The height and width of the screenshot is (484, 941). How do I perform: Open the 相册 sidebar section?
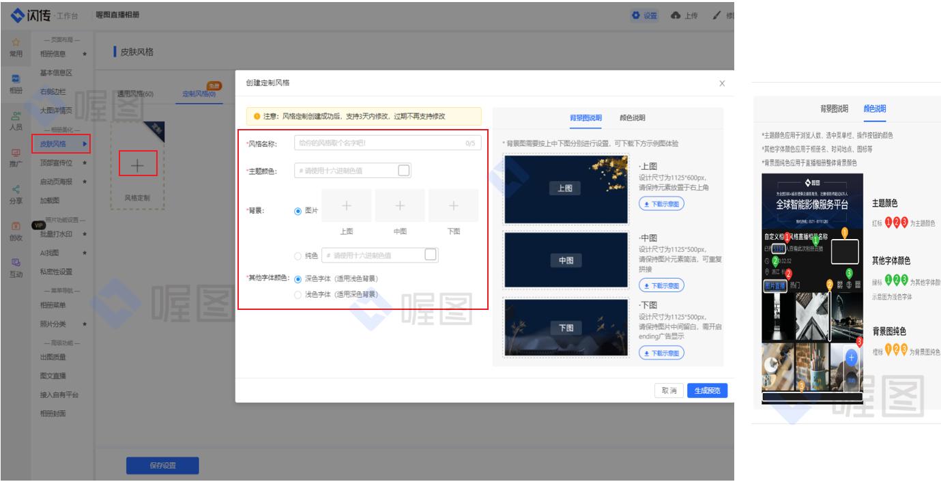(15, 85)
